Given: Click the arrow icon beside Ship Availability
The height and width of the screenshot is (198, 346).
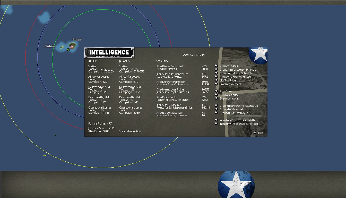Looking at the screenshot, I should coord(216,95).
